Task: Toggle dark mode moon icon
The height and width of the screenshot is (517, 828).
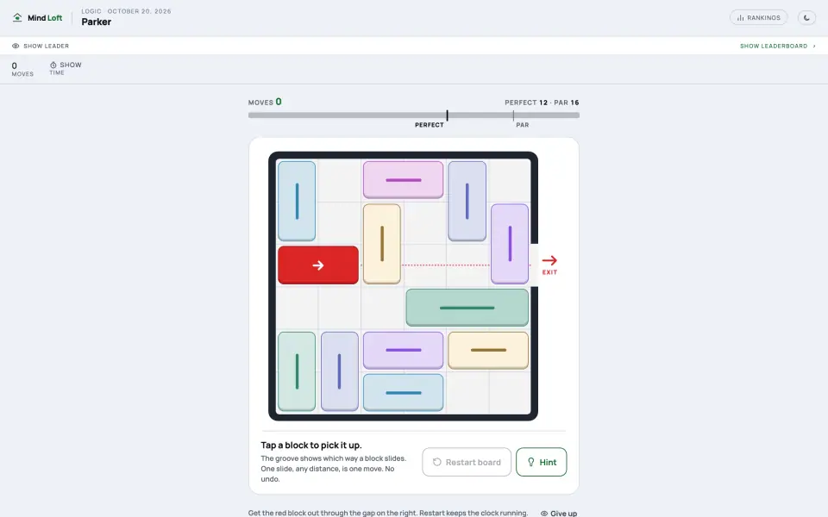Action: click(806, 17)
